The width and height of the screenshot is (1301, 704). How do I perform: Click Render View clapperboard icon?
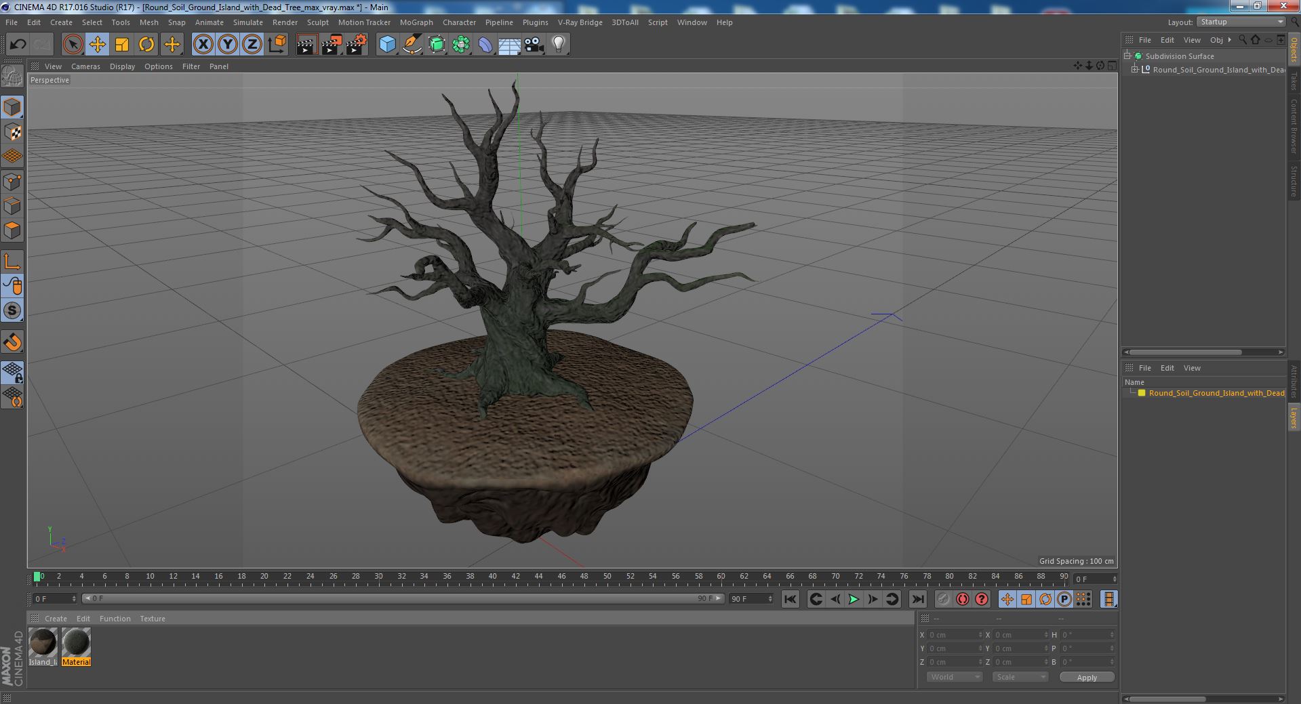coord(306,45)
